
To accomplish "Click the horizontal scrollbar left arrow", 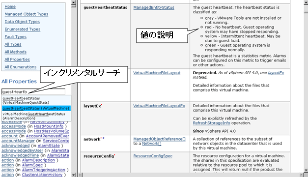I will point(81,175).
